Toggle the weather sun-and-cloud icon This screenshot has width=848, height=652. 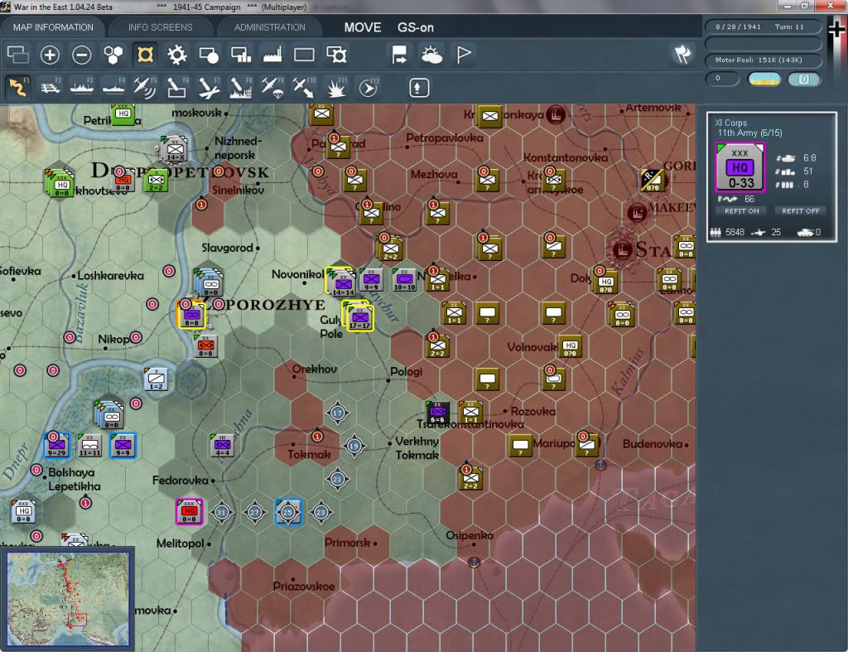pos(431,55)
